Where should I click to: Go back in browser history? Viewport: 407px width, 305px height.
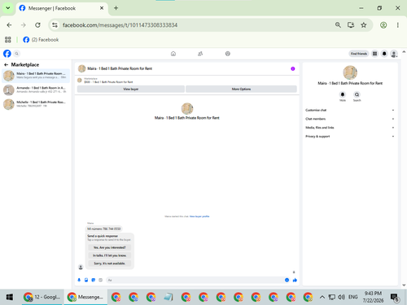[x=9, y=25]
